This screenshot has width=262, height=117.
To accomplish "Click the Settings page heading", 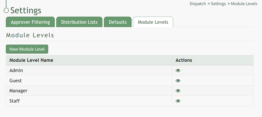I will (x=26, y=10).
